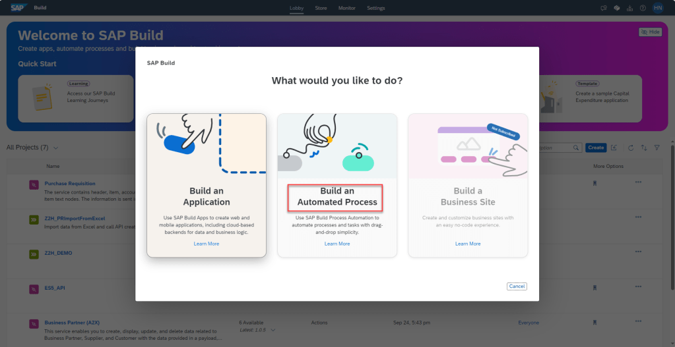
Task: Click the blue Create button
Action: [596, 148]
